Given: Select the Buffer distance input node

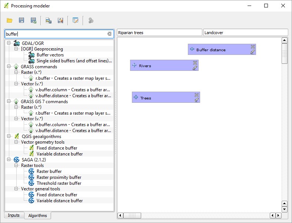Looking at the screenshot, I should pyautogui.click(x=222, y=49).
